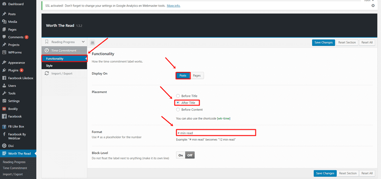Click the Worth The Read header title

pyautogui.click(x=60, y=25)
